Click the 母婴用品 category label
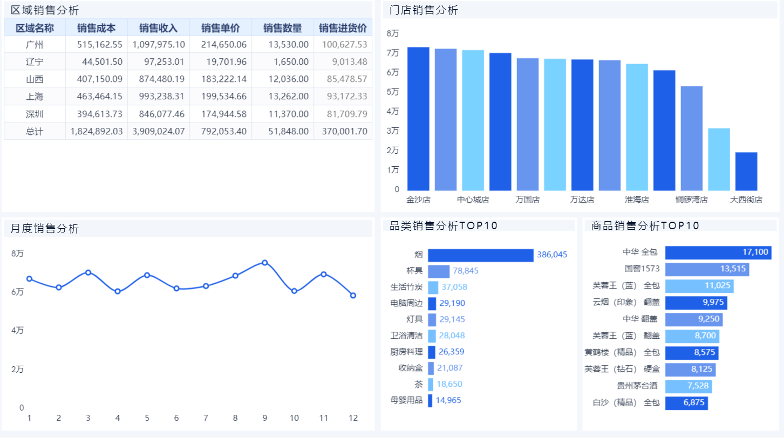Image resolution: width=784 pixels, height=438 pixels. (406, 401)
